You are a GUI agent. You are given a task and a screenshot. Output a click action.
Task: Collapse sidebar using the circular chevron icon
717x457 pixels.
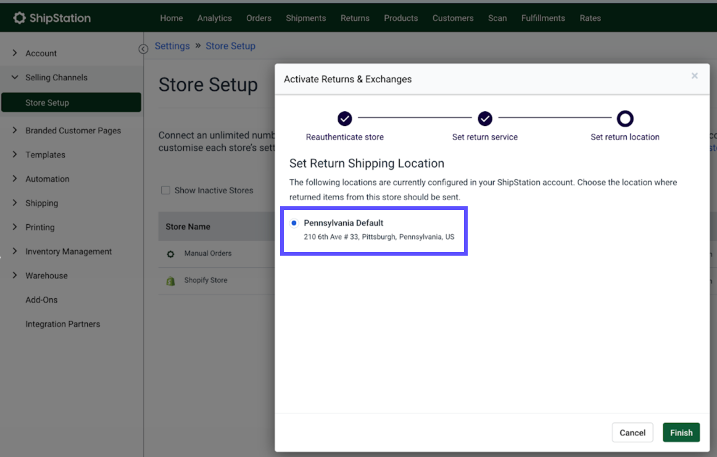tap(143, 48)
